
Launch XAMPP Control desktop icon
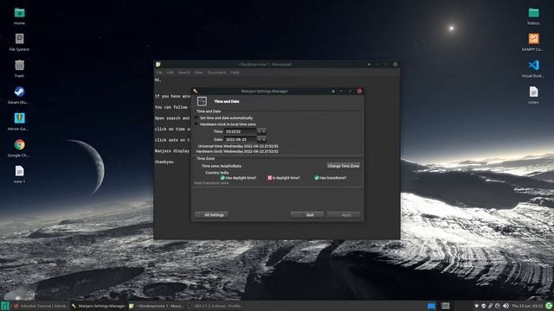click(x=533, y=40)
